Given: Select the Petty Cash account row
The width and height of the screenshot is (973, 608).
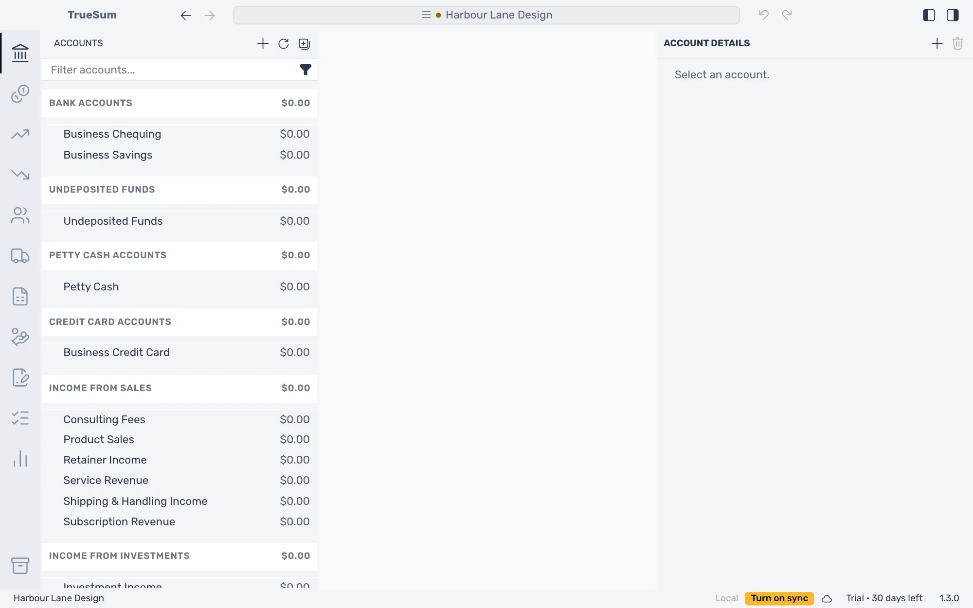Looking at the screenshot, I should click(180, 287).
